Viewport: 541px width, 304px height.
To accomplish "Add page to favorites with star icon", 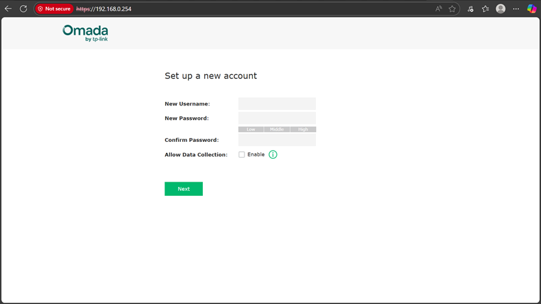I will point(452,9).
